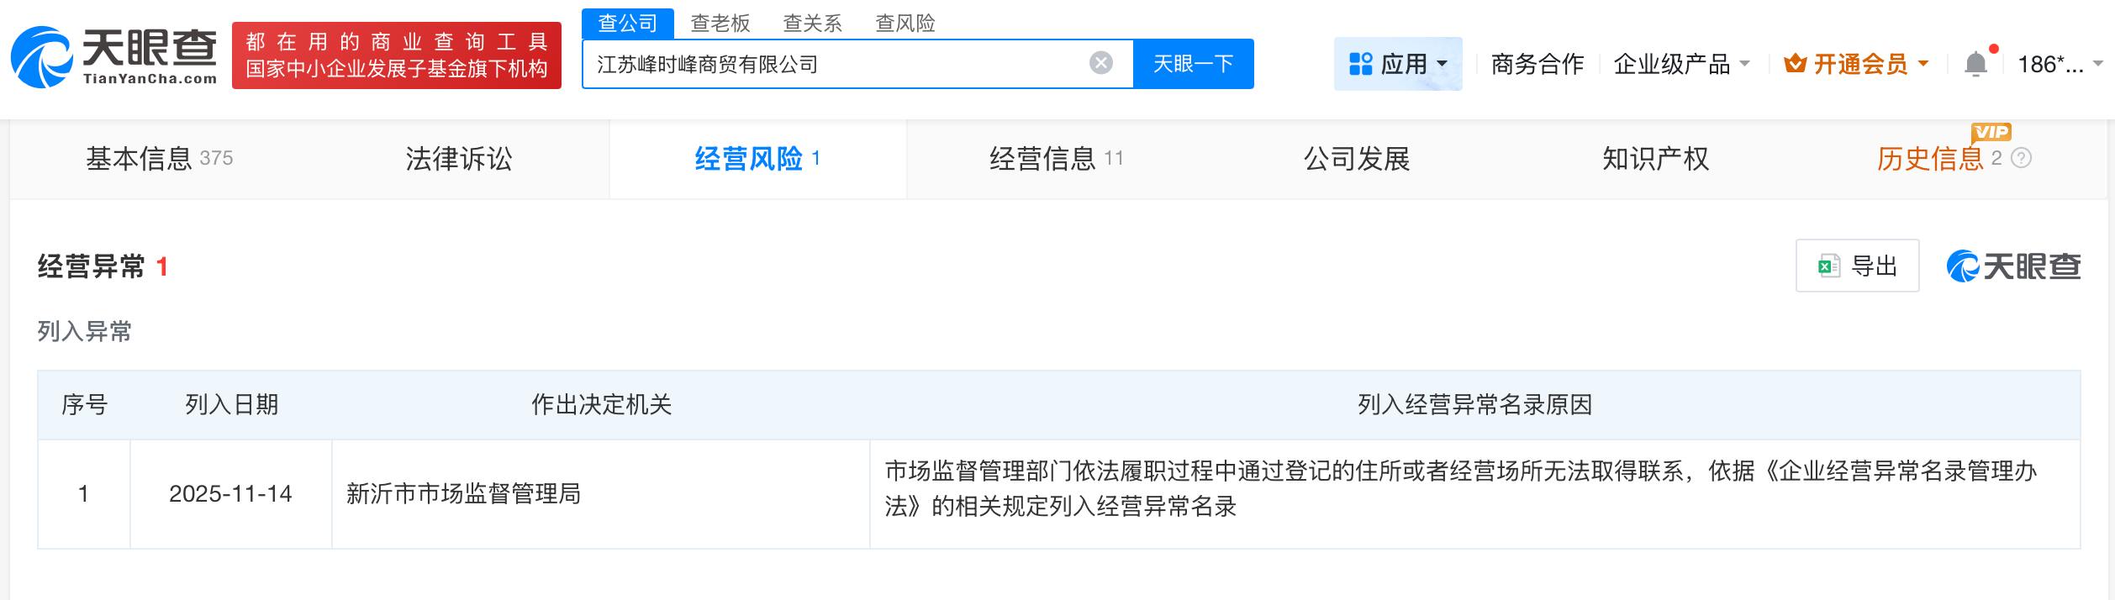
Task: Open the 企业级产品 dropdown menu
Action: tap(1680, 64)
